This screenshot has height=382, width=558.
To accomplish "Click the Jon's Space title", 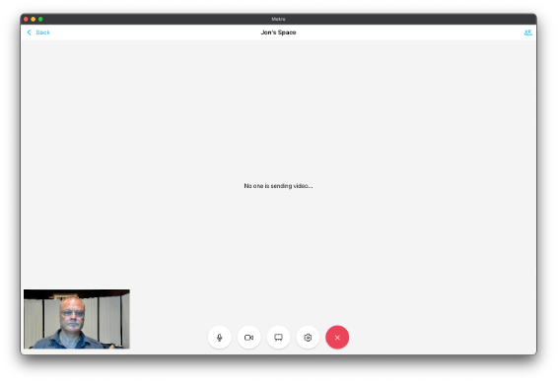I will 278,32.
